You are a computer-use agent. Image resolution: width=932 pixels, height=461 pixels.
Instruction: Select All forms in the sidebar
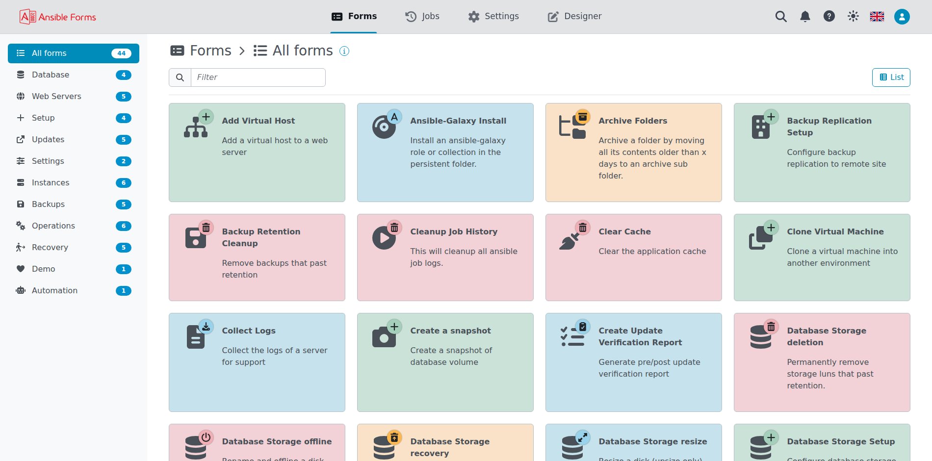pos(74,53)
